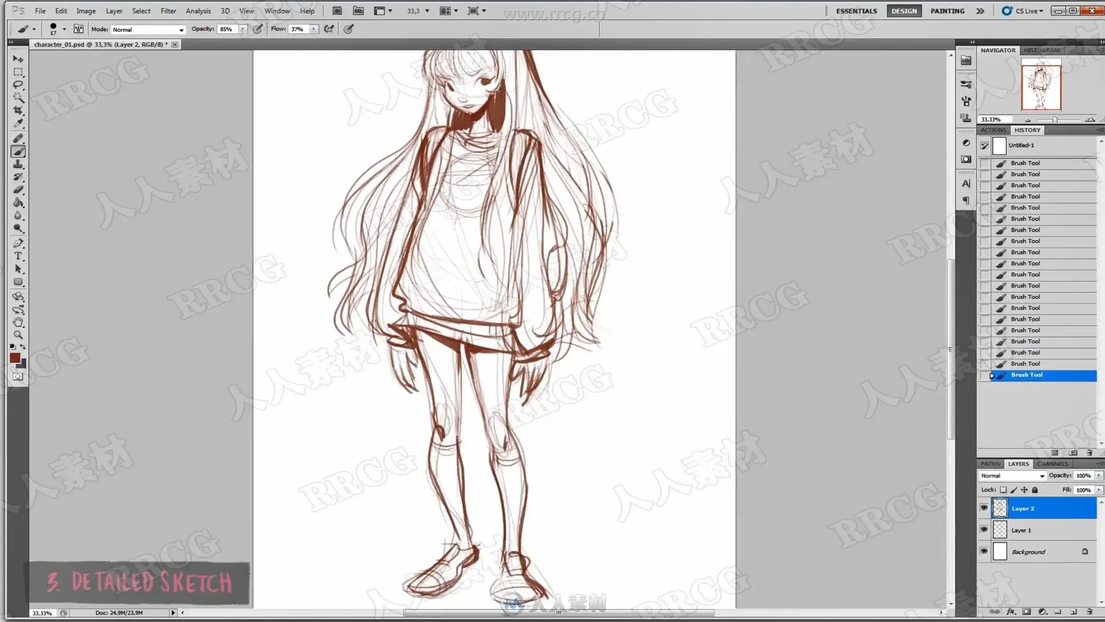1105x622 pixels.
Task: Select the Eyedropper tool
Action: pyautogui.click(x=18, y=123)
